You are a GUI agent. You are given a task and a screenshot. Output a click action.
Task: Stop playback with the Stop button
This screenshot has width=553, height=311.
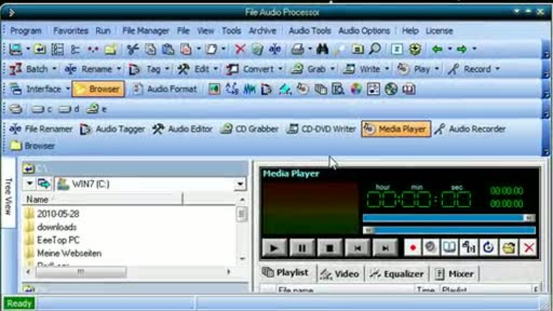point(329,248)
